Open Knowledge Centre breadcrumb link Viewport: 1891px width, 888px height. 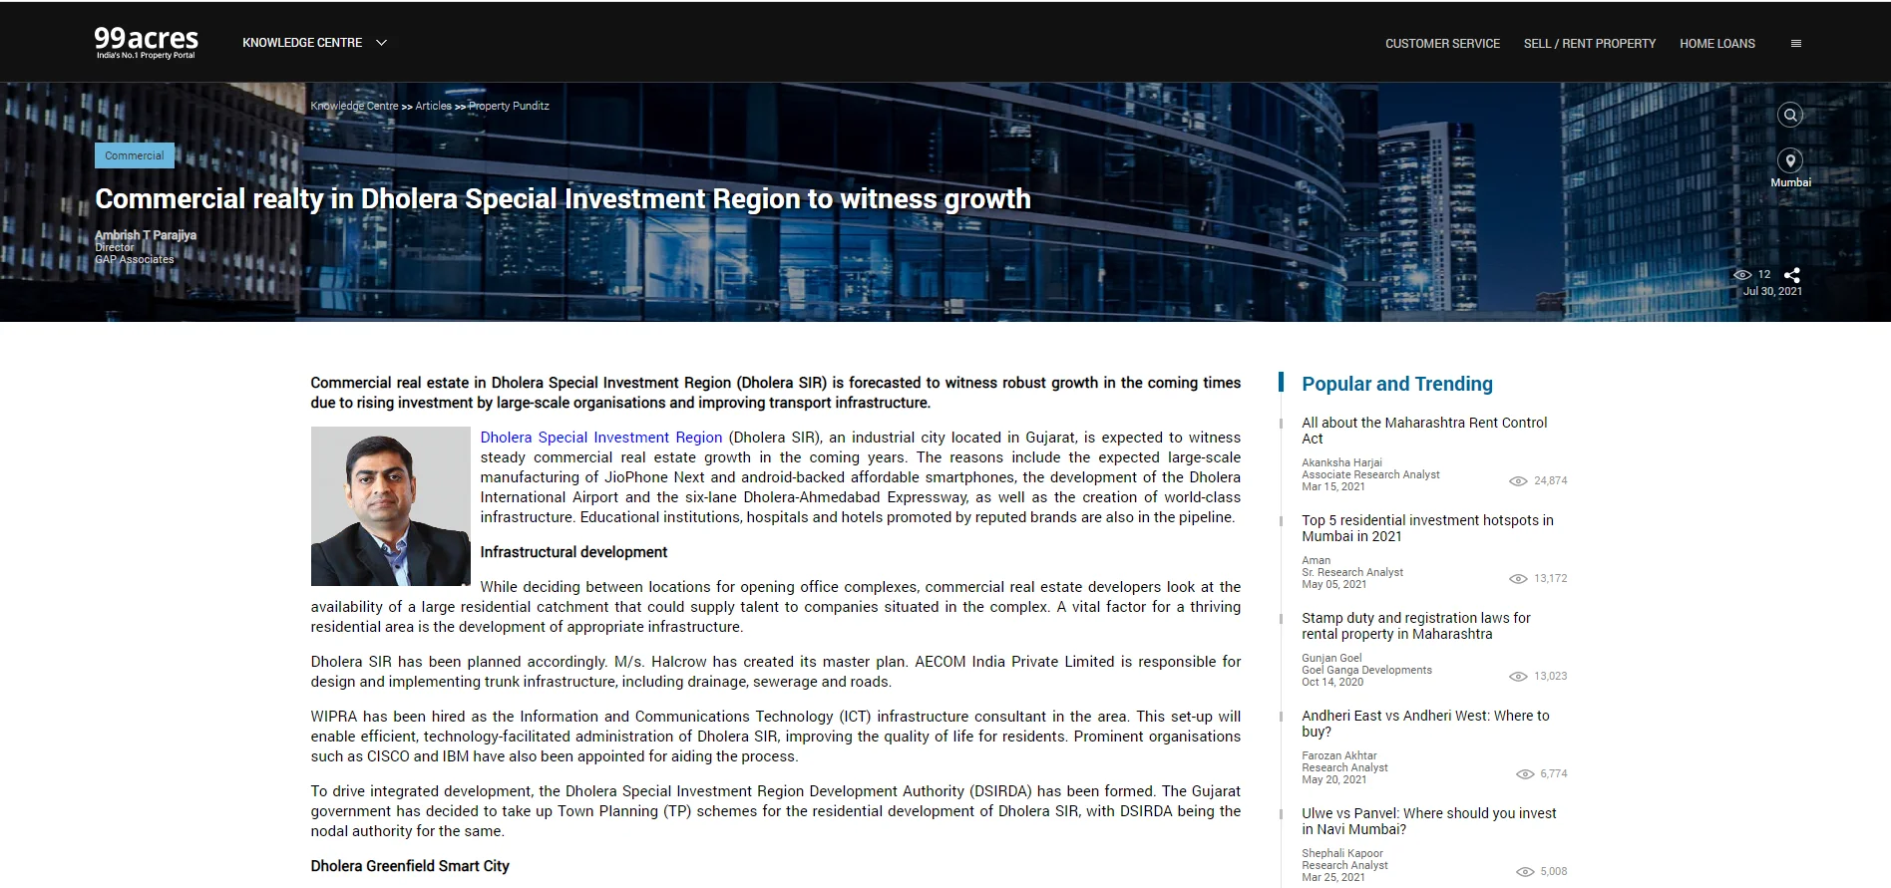coord(354,106)
